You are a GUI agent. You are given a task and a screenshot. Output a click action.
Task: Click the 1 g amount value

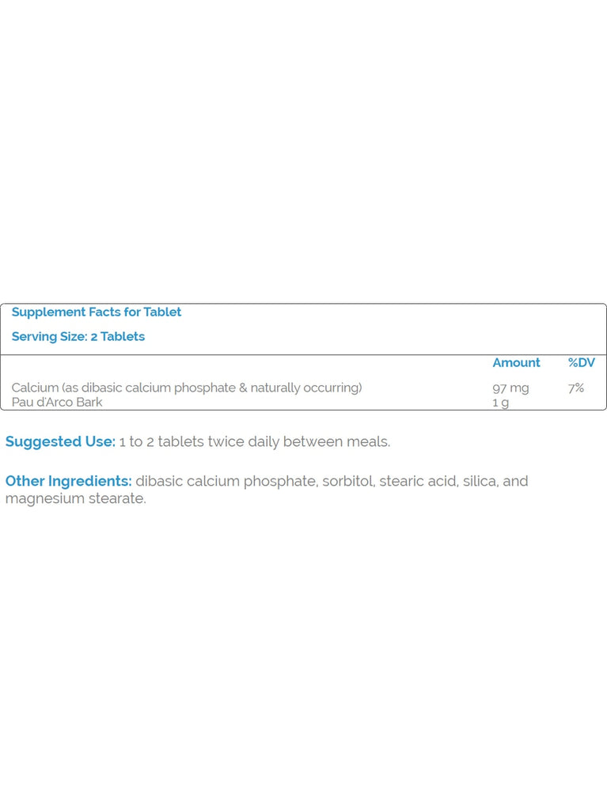pos(500,403)
